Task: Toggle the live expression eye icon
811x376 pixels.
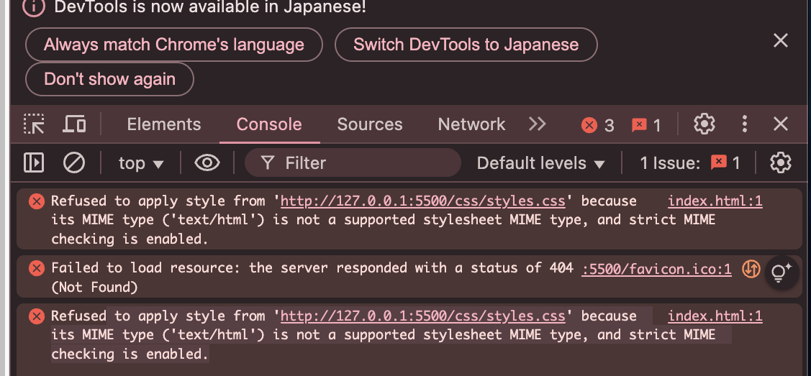Action: coord(207,163)
